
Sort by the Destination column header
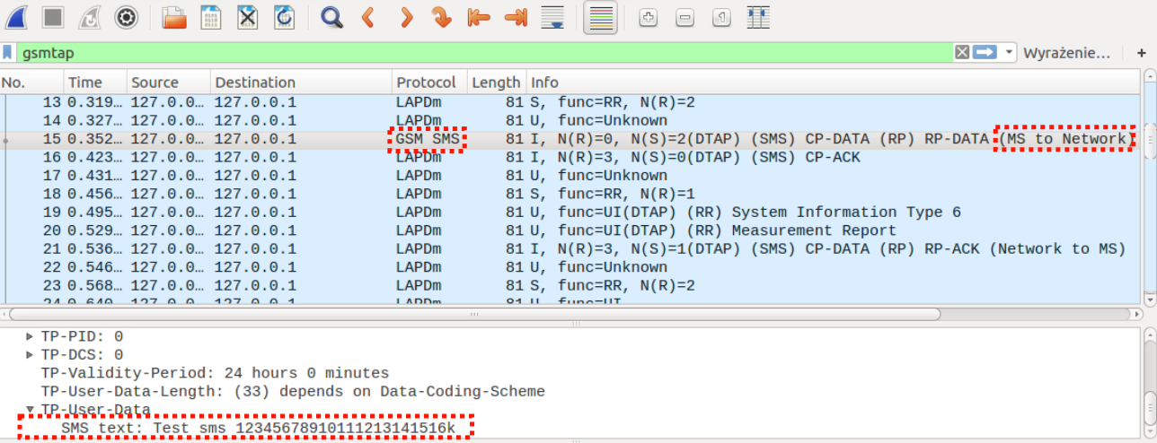coord(301,83)
